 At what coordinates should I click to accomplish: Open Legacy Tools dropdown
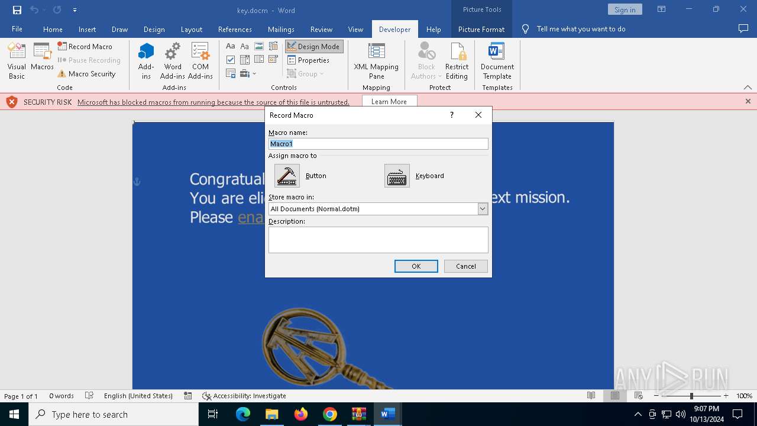248,74
